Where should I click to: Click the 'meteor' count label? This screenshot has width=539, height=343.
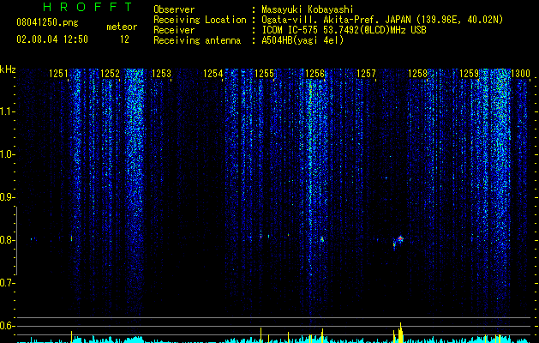(122, 27)
